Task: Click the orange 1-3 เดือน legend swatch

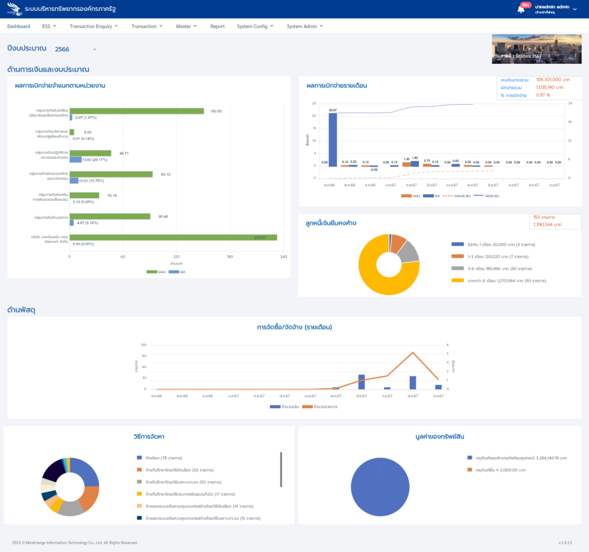Action: [457, 256]
